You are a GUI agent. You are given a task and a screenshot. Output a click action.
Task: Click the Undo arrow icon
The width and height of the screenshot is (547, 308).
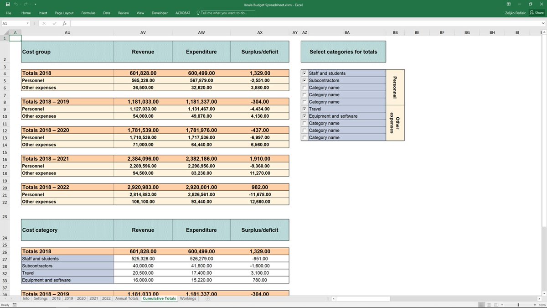pos(16,4)
